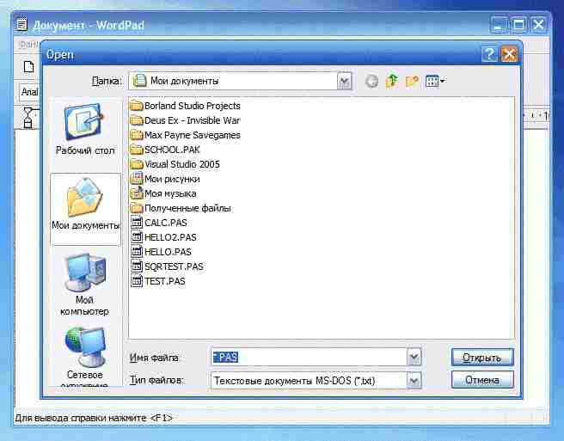Select the Visual Studio 2005 folder name
The width and height of the screenshot is (564, 441).
[x=182, y=164]
